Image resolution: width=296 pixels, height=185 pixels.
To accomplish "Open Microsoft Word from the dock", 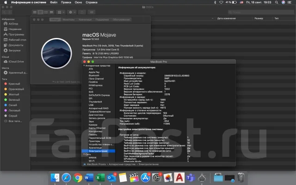I will coord(89,178).
